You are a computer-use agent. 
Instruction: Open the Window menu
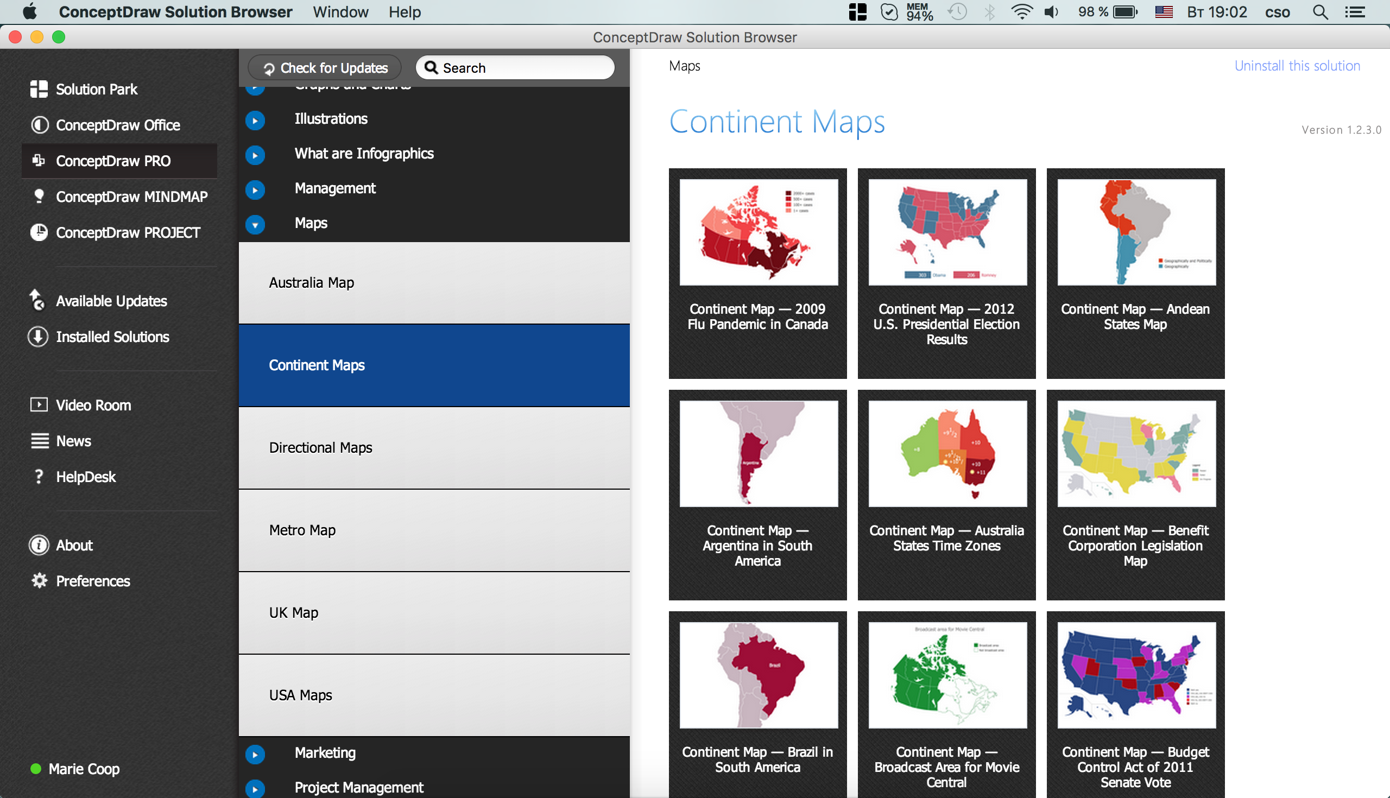tap(340, 12)
